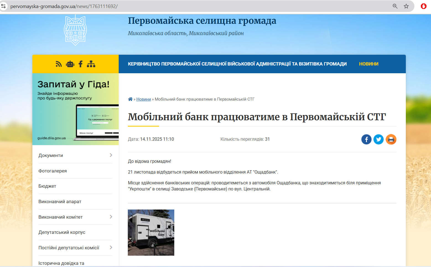
Task: Click the RSS feed icon
Action: [x=59, y=64]
